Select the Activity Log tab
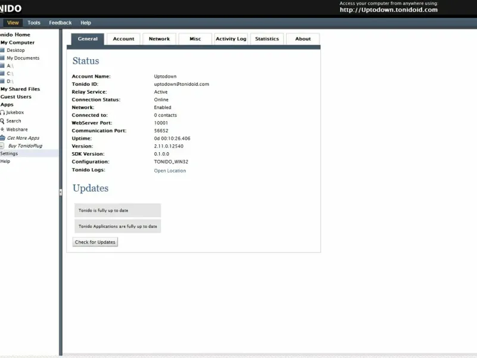 pos(231,39)
